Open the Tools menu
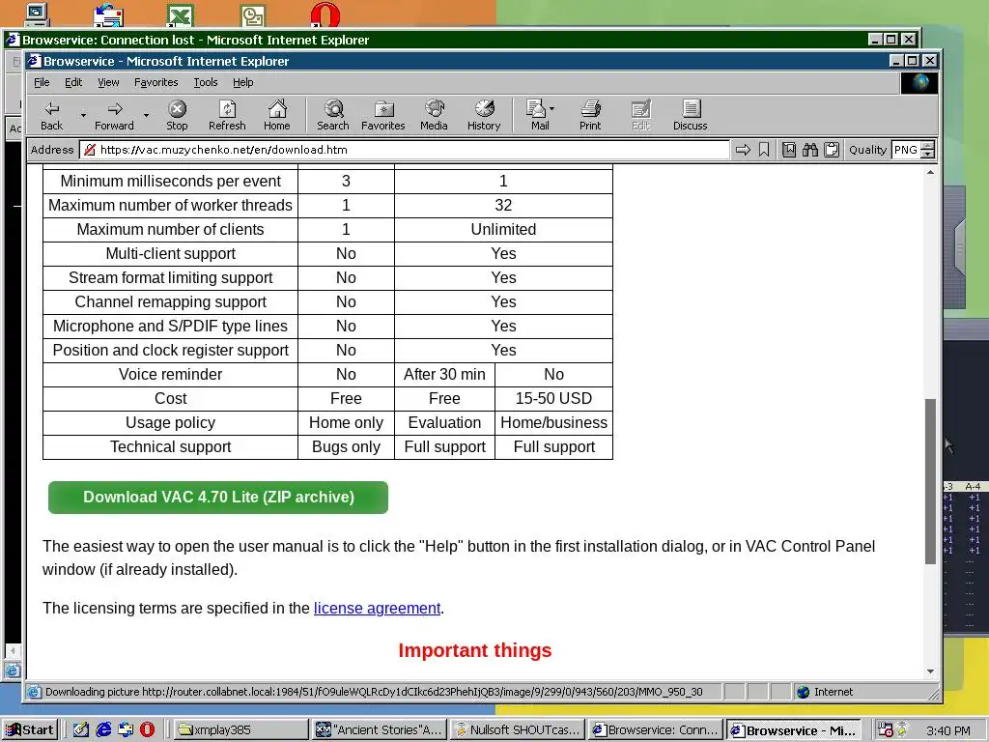 205,82
